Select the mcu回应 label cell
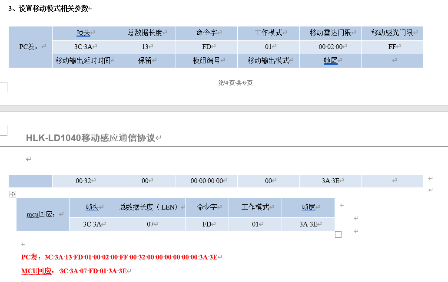The image size is (448, 282). coord(43,214)
